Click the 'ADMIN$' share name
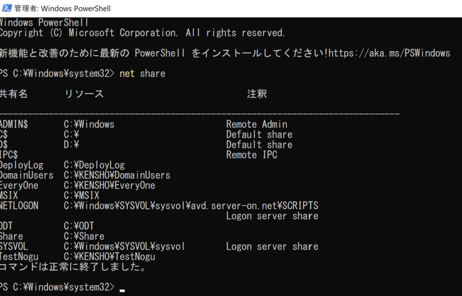Image resolution: width=462 pixels, height=296 pixels. 14,124
